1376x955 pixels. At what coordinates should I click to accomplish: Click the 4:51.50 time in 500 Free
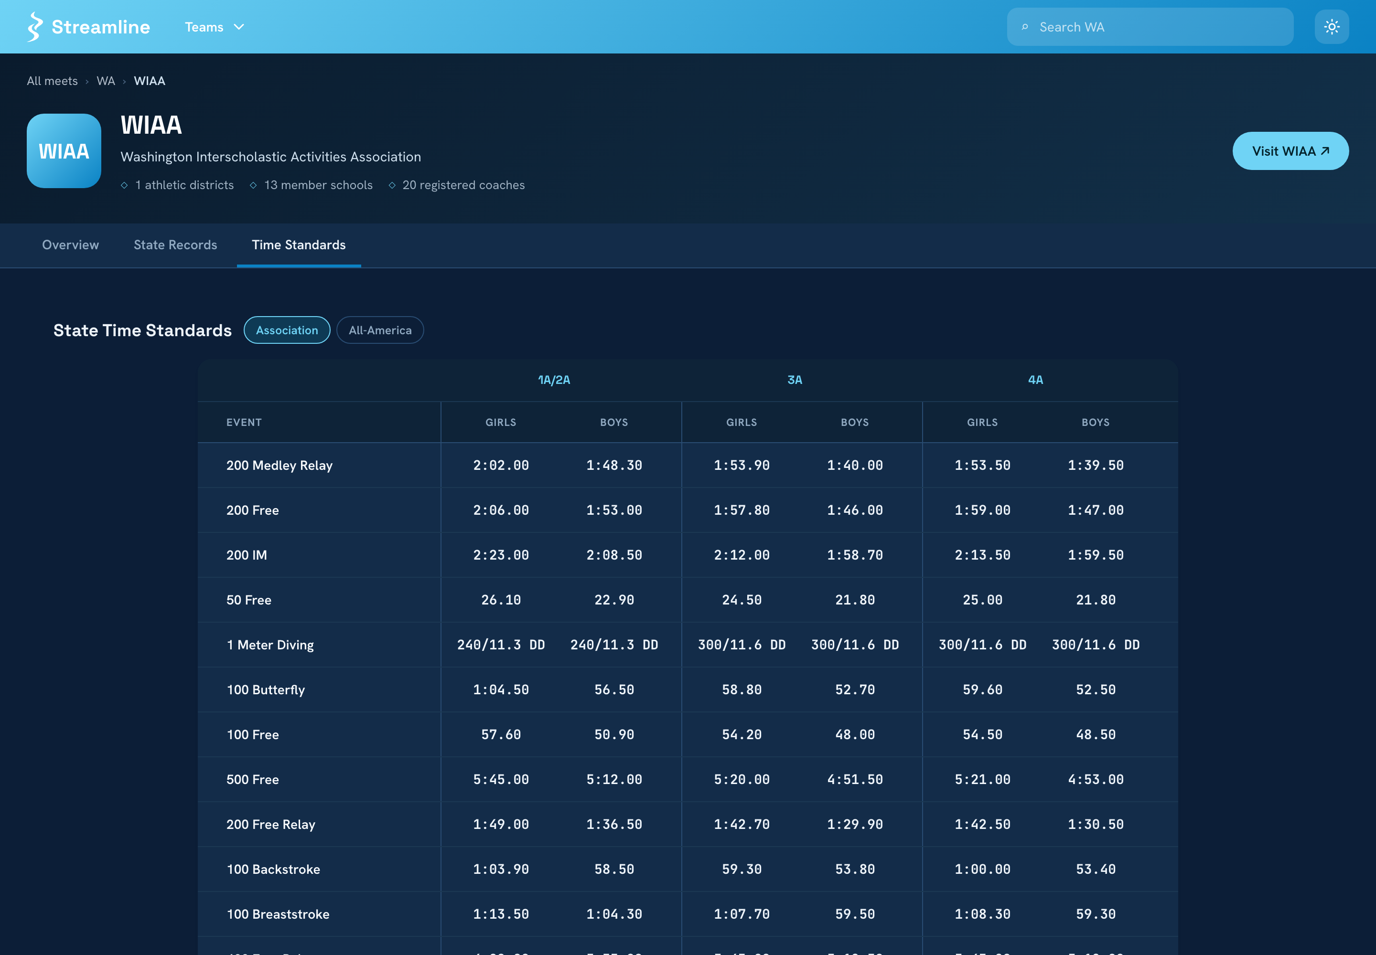point(855,780)
